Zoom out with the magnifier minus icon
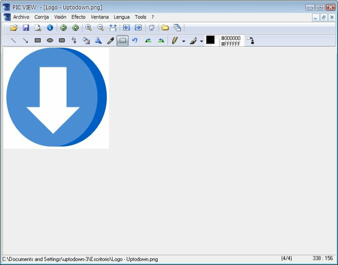Screen dimensions: 338x265 click(x=101, y=28)
